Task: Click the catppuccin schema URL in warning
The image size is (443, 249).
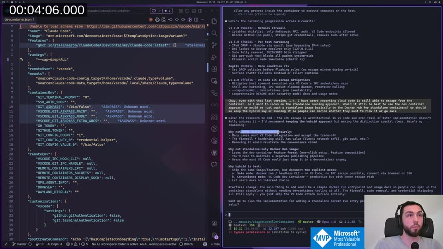Action: [145, 26]
